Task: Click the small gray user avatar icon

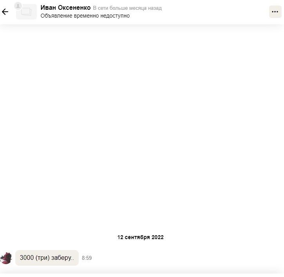Action: [18, 6]
